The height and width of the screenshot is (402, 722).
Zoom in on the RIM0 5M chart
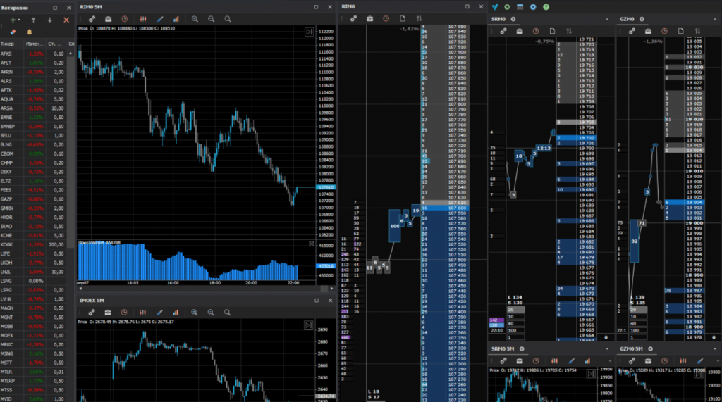[x=195, y=18]
